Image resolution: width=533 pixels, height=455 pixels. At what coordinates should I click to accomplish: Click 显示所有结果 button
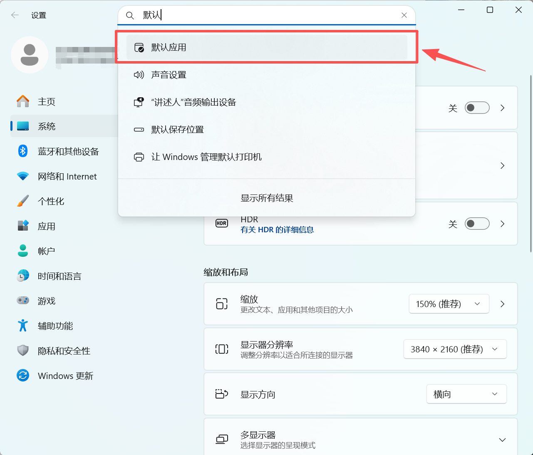tap(267, 198)
